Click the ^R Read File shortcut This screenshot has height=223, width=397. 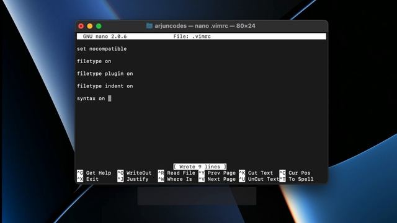(176, 173)
